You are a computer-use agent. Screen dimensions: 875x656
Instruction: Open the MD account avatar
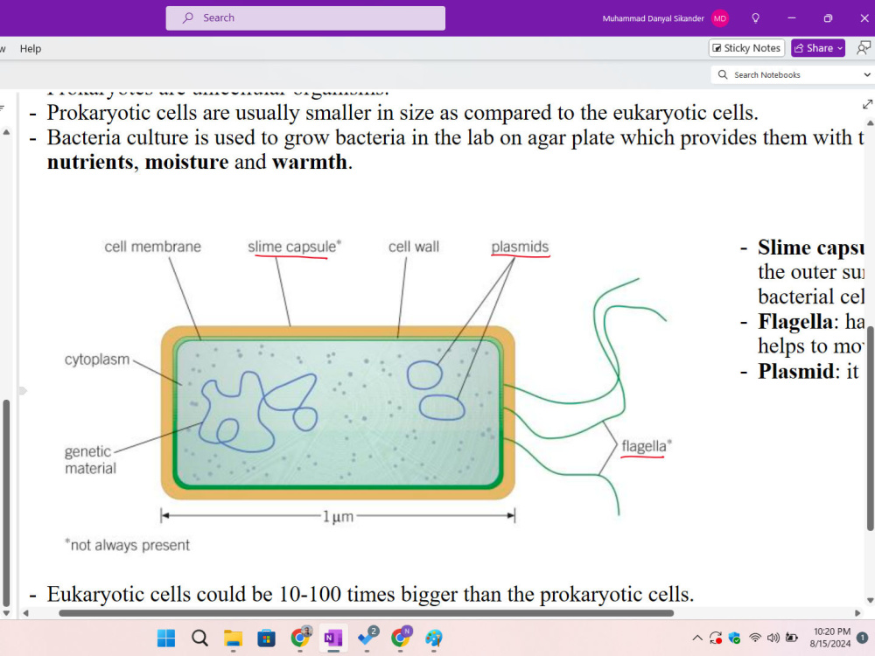coord(720,18)
